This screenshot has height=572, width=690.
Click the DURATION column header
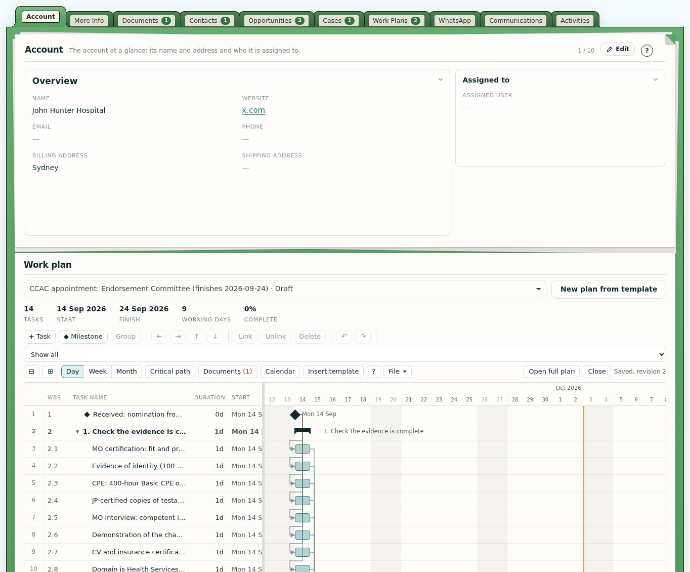click(209, 398)
